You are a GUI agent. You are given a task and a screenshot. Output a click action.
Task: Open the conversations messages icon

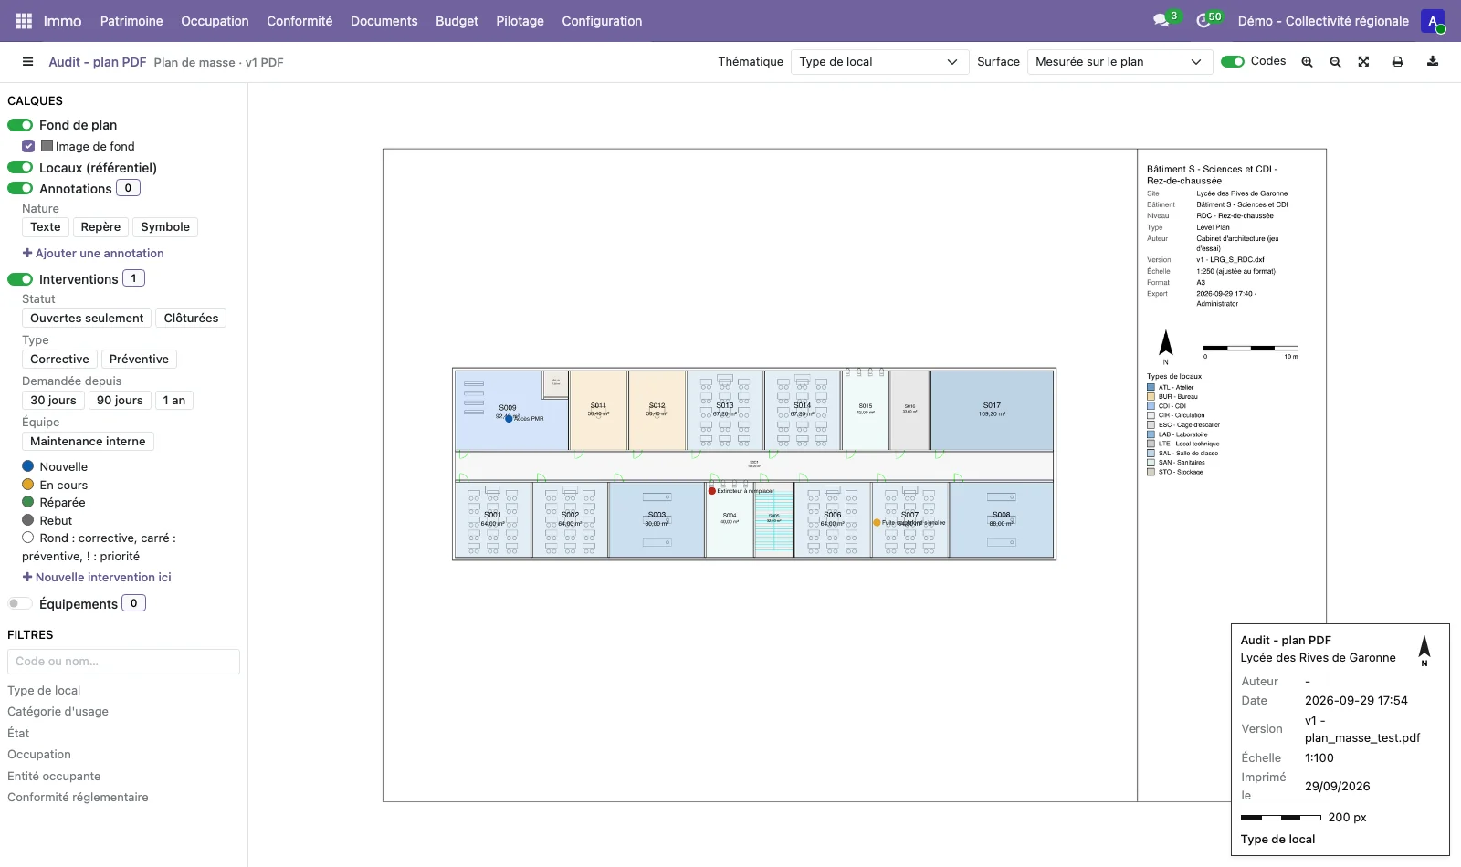point(1161,20)
